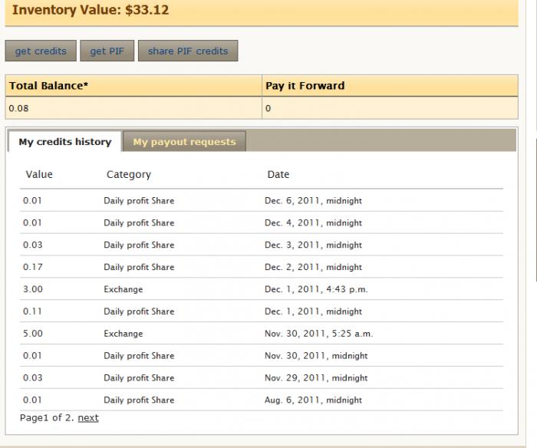This screenshot has width=537, height=448.
Task: Click Daily profit Share on Dec. 2 row
Action: point(139,267)
